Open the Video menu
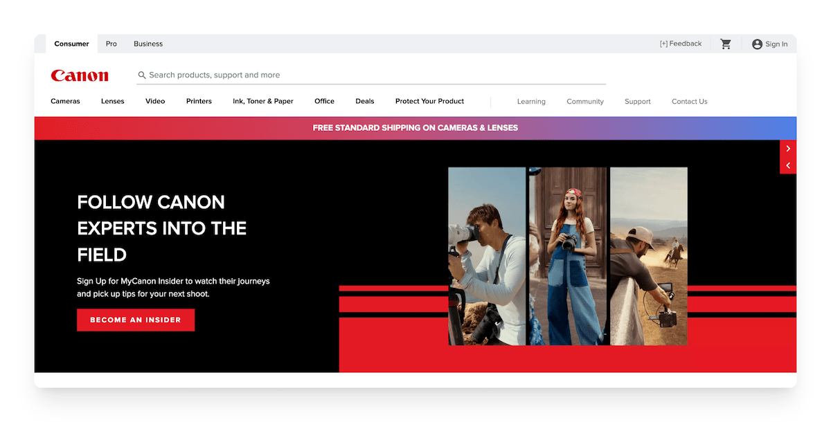831x422 pixels. pos(155,101)
